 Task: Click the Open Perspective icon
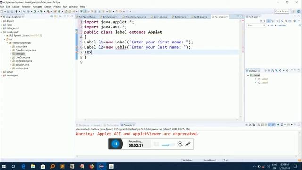(x=294, y=11)
